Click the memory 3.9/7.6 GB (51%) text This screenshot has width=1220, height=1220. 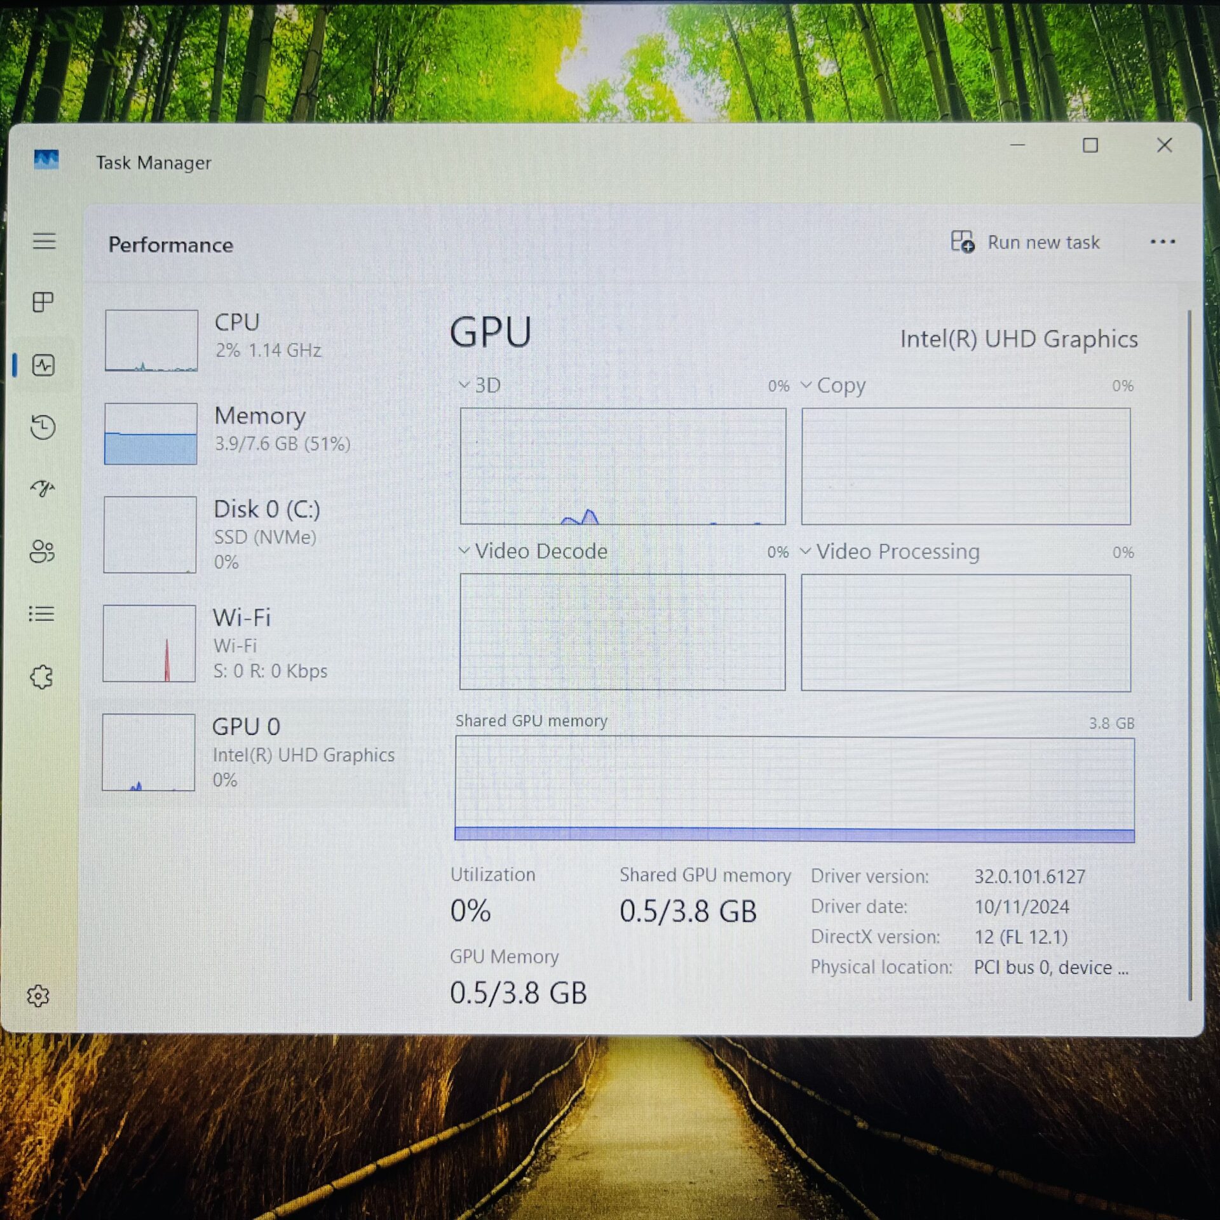coord(282,444)
